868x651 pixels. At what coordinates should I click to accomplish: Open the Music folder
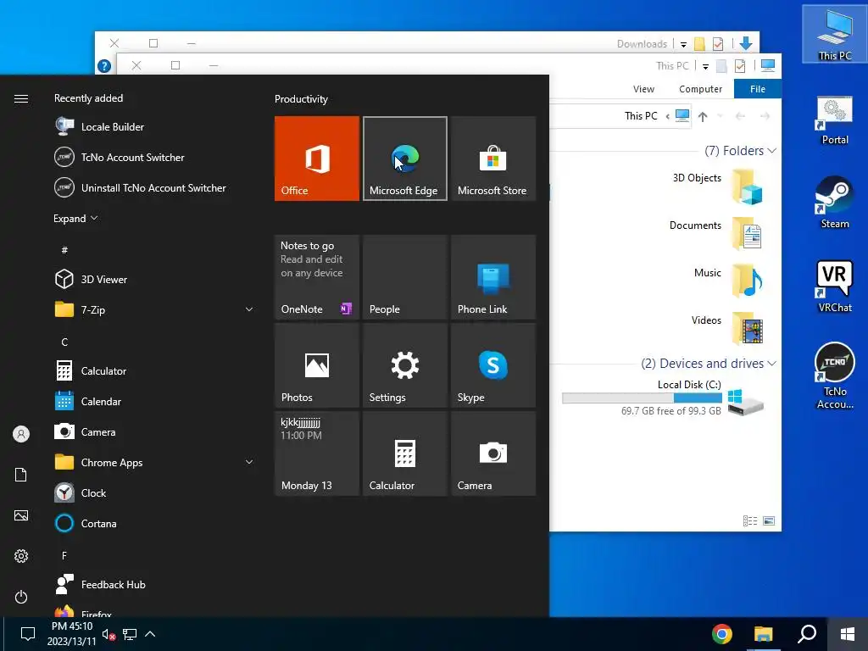(728, 281)
